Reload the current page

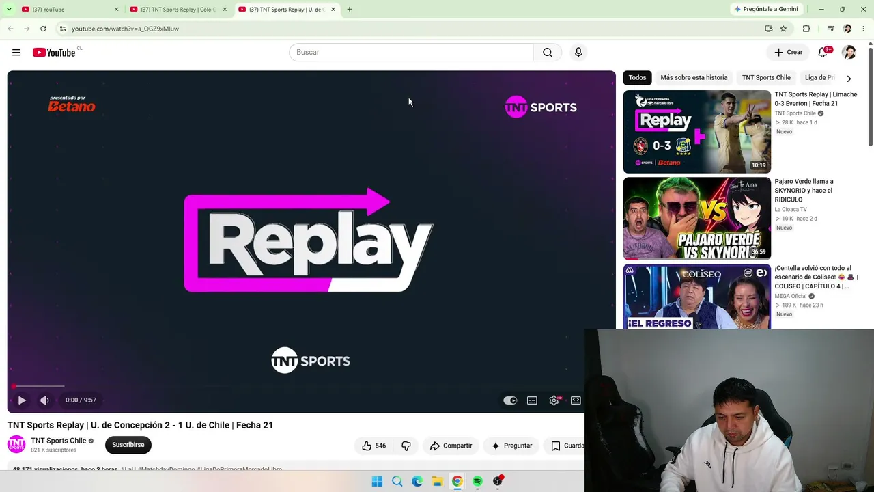coord(43,29)
